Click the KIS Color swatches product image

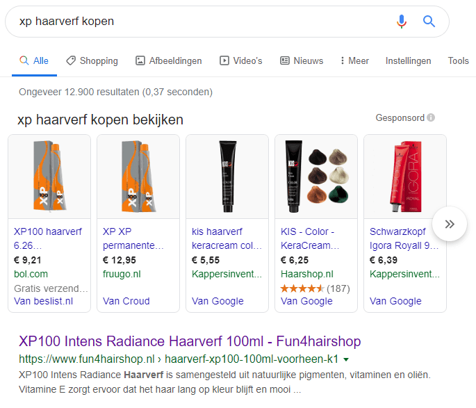315,177
